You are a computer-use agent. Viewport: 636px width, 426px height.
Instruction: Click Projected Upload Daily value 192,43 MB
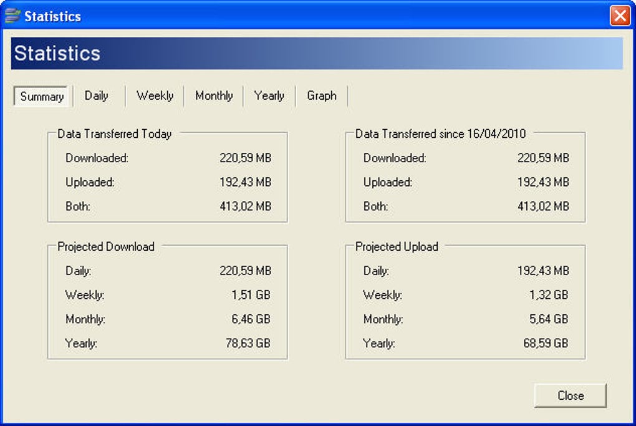[543, 271]
